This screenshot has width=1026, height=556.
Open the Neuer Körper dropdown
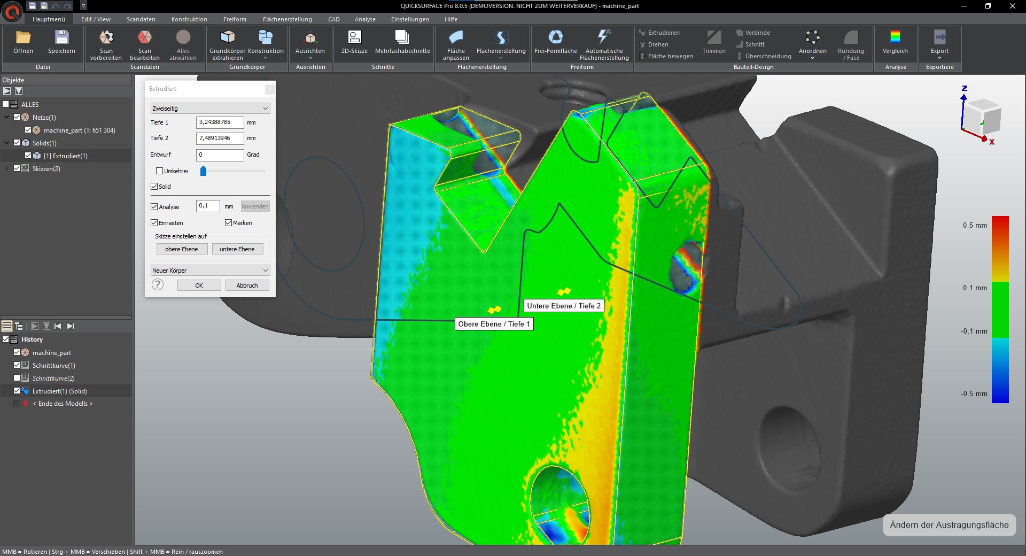coord(210,271)
